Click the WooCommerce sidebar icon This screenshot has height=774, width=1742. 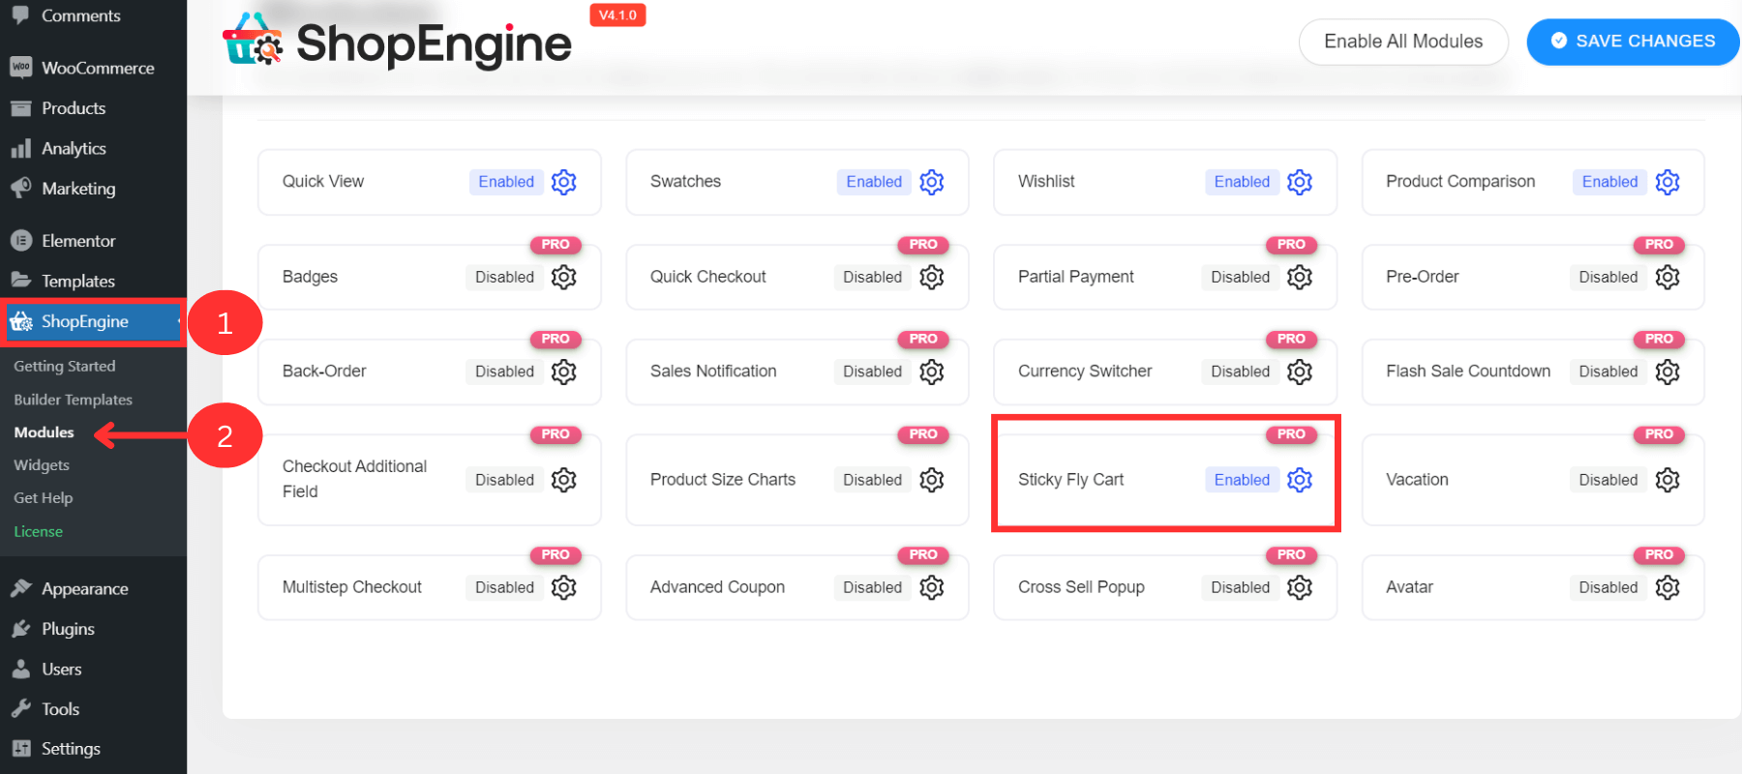tap(21, 68)
